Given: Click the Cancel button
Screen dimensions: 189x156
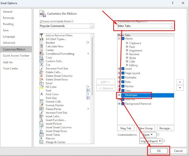Looking at the screenshot, I should click(x=178, y=151).
